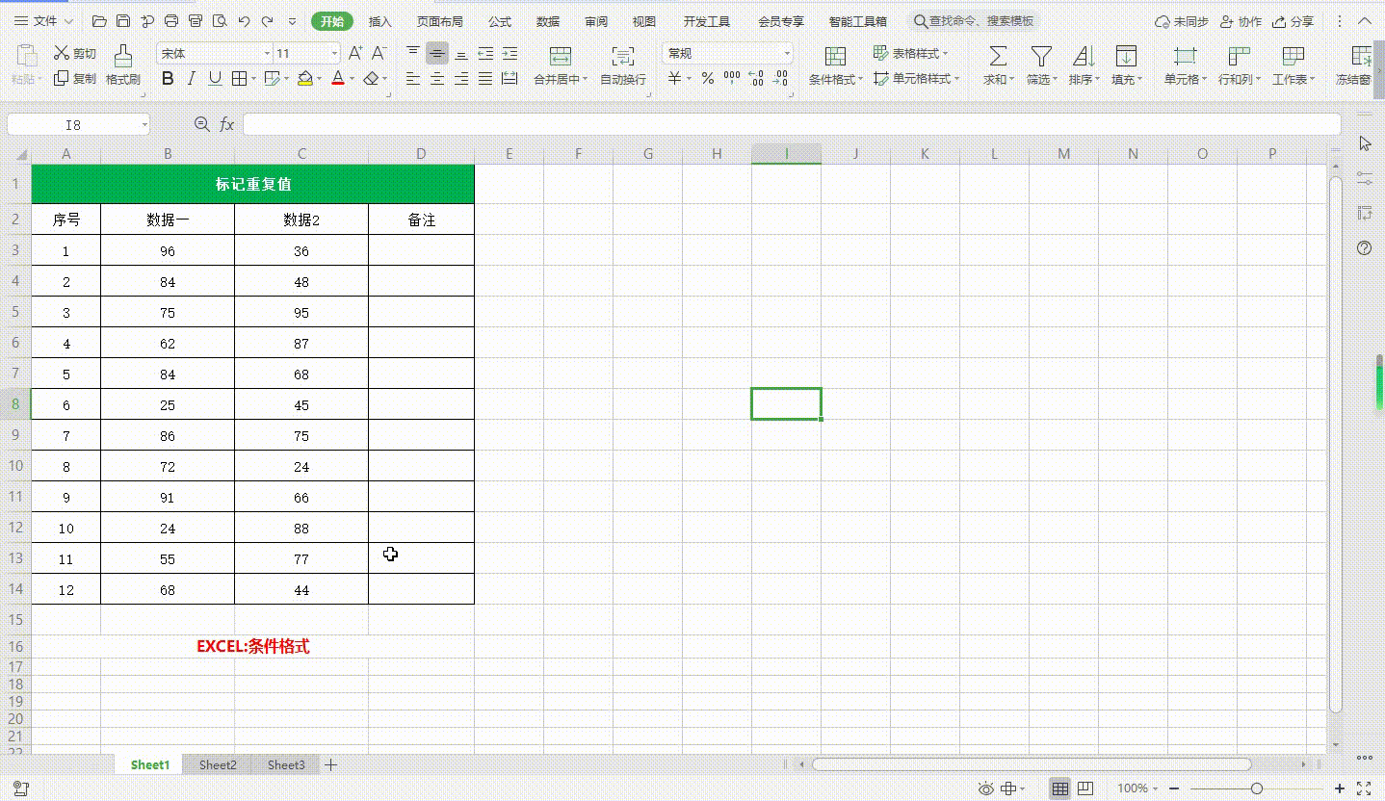Click the decrease indent icon
This screenshot has height=801, width=1385.
click(485, 54)
